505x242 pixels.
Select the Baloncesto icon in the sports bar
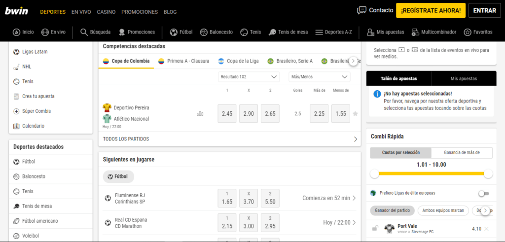(204, 32)
